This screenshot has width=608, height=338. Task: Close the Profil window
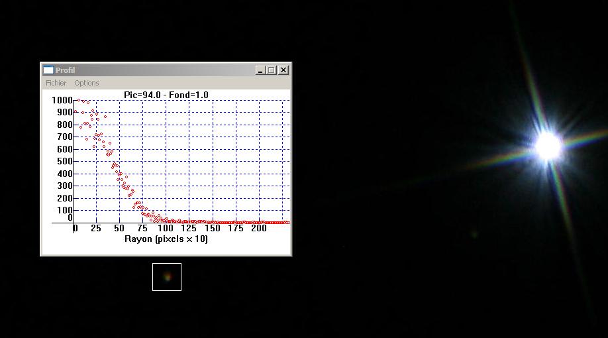[x=283, y=70]
